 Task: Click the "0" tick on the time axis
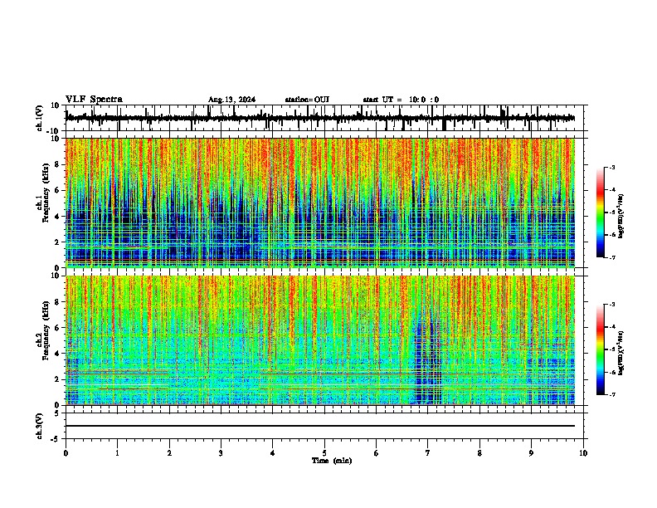[x=66, y=453]
